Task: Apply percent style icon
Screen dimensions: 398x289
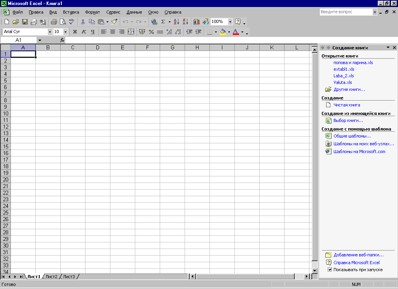Action: coord(151,32)
